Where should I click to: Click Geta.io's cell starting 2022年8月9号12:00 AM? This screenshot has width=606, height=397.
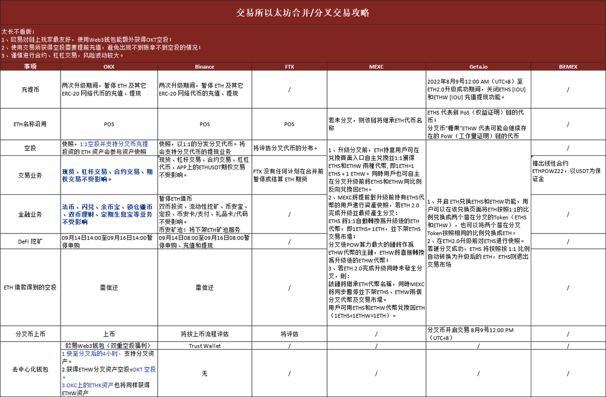point(478,89)
